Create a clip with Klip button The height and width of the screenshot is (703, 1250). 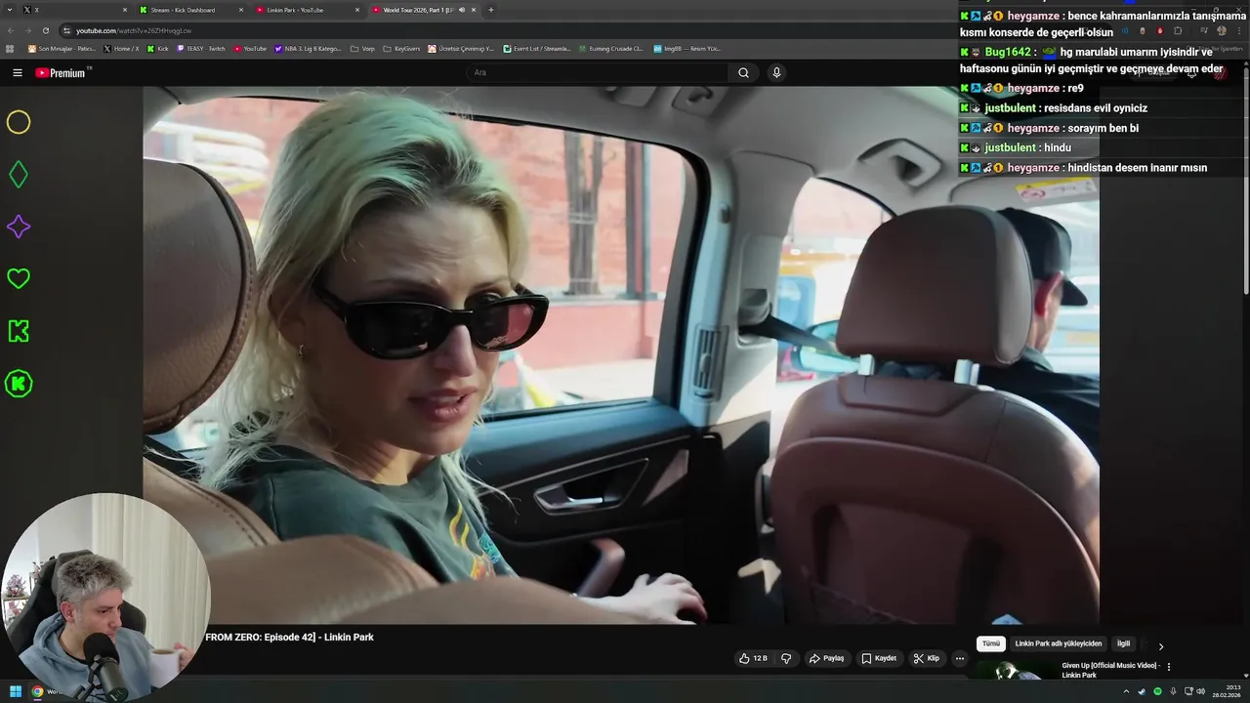[926, 658]
